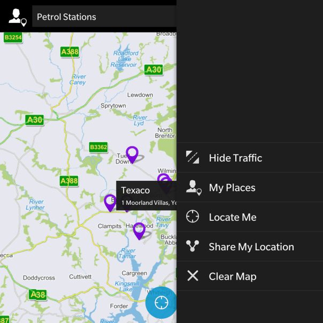Click the Petrol Stations search field
Viewport: 323px width, 323px height.
pos(104,17)
